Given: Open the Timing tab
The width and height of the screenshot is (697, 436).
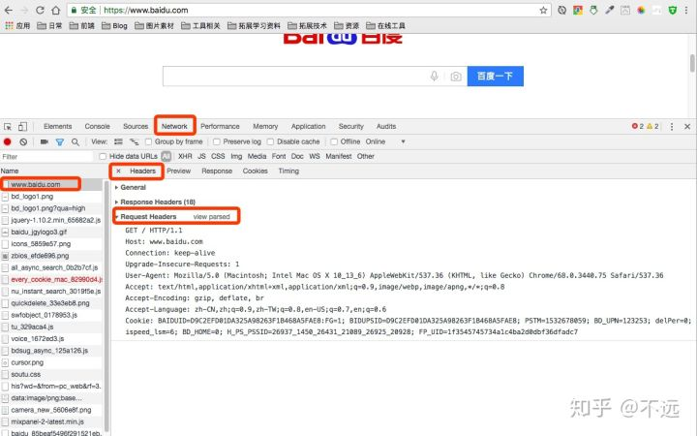Looking at the screenshot, I should pos(288,171).
